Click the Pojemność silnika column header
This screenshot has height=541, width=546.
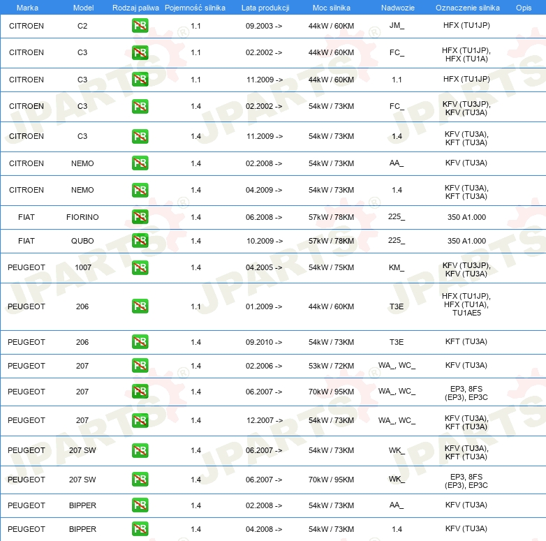[195, 8]
